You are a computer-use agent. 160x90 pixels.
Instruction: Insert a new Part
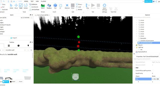click(55, 6)
